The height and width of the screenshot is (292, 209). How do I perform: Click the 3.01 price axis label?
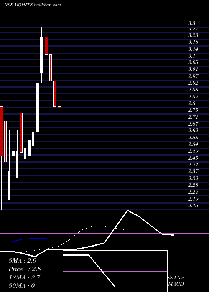(193, 69)
